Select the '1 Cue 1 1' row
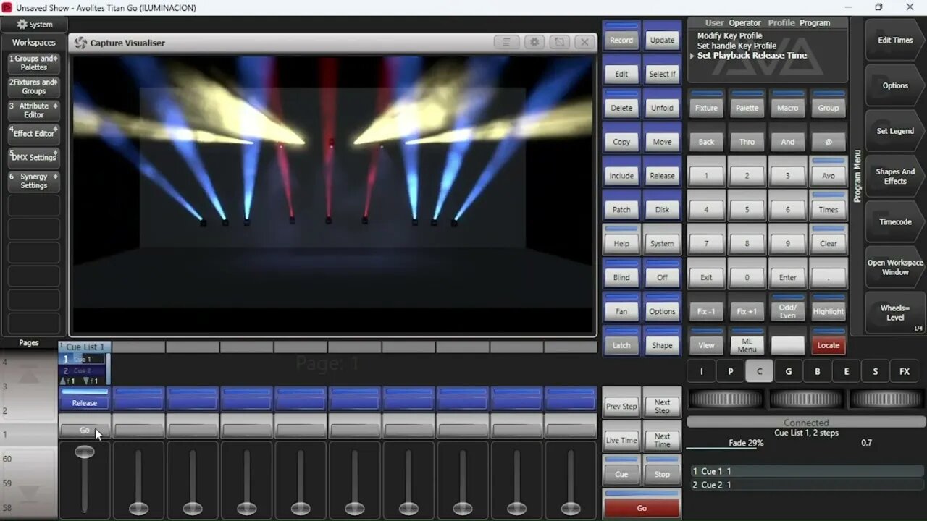 click(x=807, y=471)
